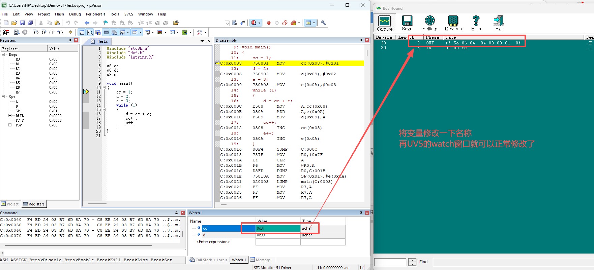
Task: Open the Window layout dropdown arrow
Action: point(314,23)
